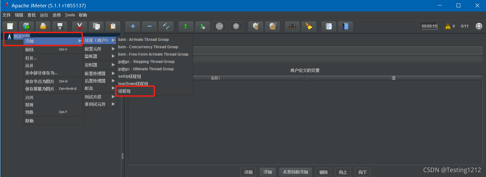This screenshot has width=486, height=177.
Task: Open the 运行 menu
Action: [x=44, y=15]
